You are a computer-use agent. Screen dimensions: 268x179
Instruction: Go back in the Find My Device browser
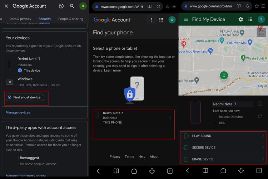point(187,171)
